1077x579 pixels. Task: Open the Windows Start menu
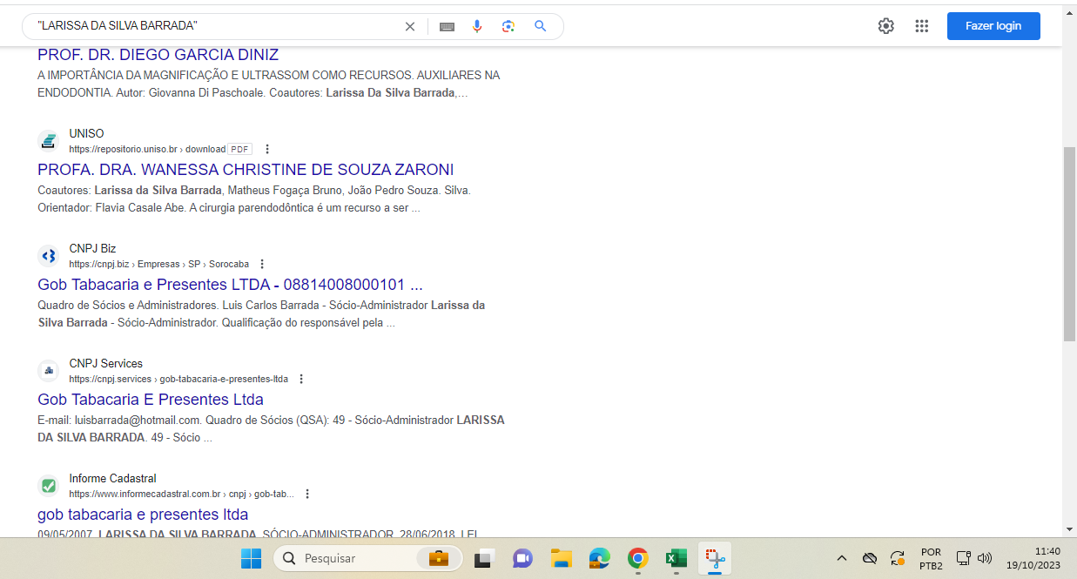click(251, 558)
